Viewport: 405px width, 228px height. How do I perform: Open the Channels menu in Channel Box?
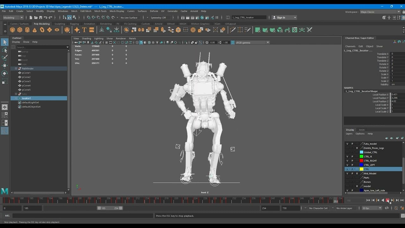(350, 46)
